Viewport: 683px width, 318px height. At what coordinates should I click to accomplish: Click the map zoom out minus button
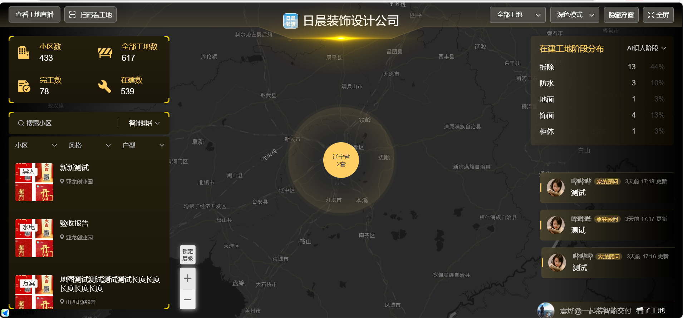[x=188, y=300]
